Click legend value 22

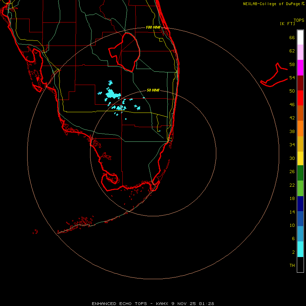292,185
